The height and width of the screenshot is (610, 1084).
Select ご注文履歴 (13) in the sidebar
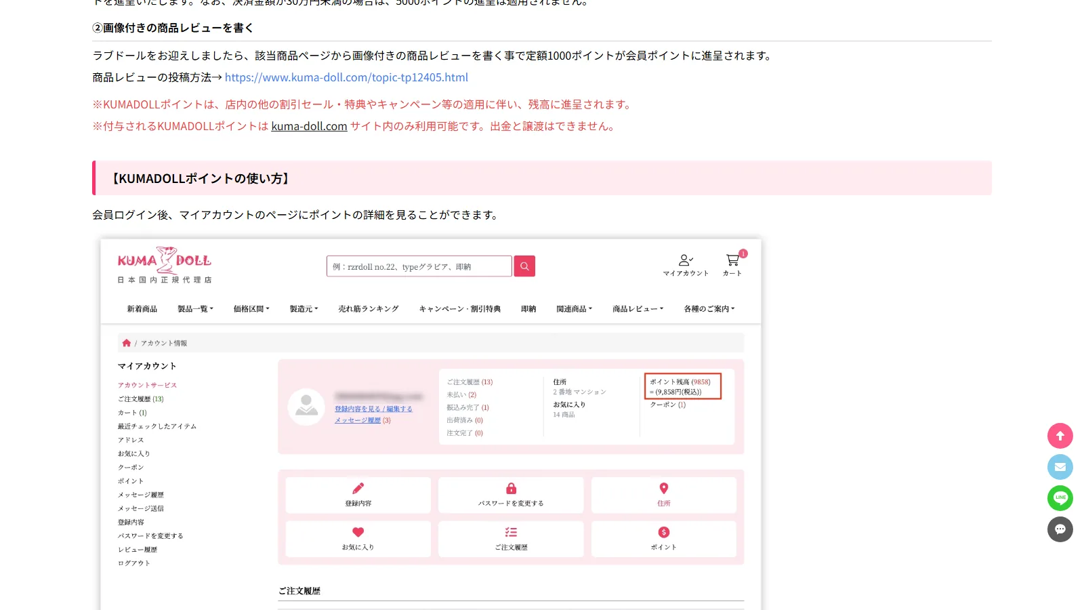click(x=141, y=399)
